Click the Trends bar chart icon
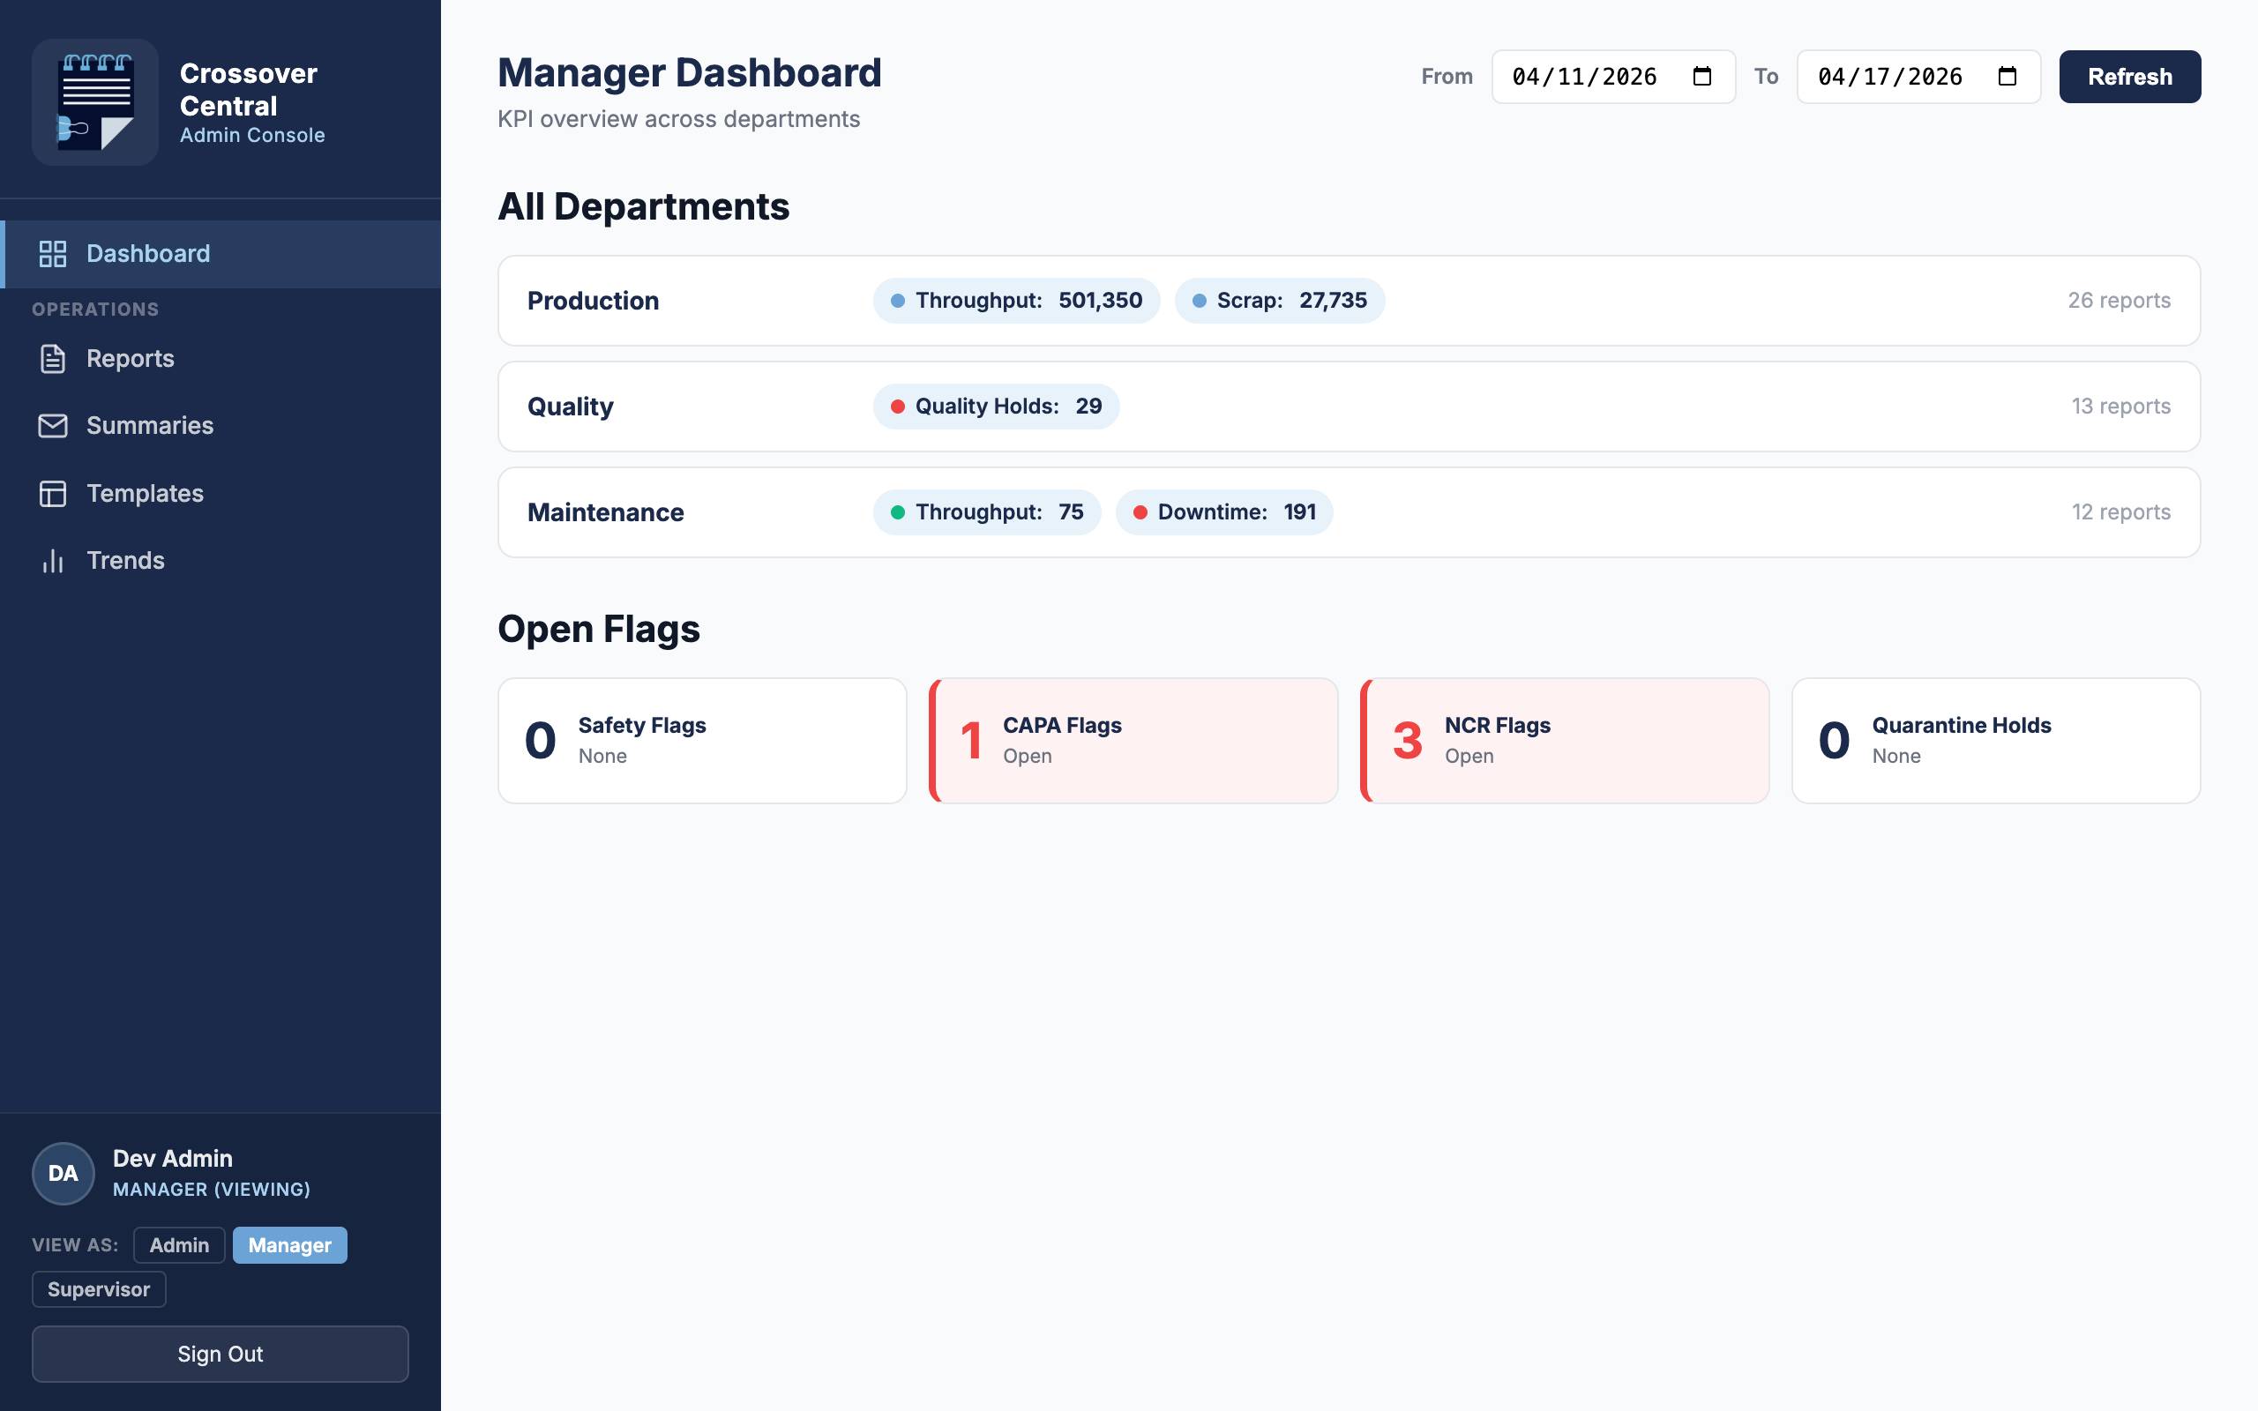 [x=53, y=560]
